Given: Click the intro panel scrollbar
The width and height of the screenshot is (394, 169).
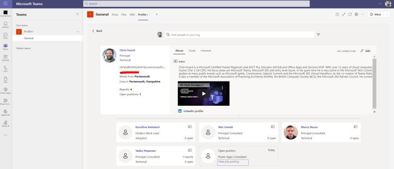Looking at the screenshot, I should pos(374,83).
